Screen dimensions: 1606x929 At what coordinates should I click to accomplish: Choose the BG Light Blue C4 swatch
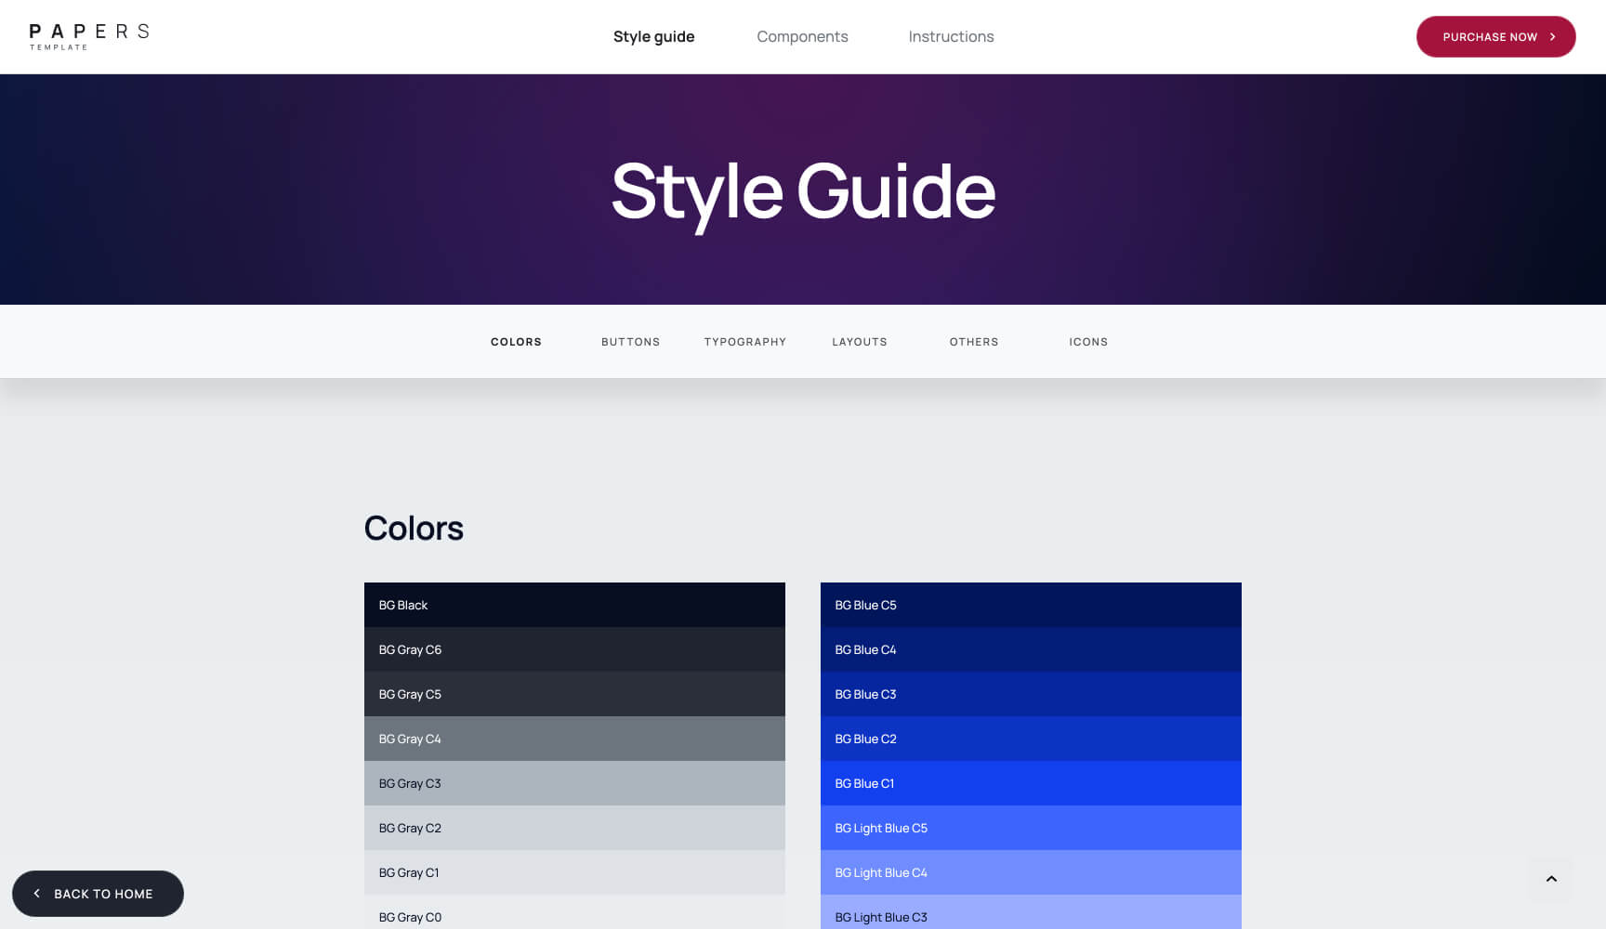(1031, 872)
